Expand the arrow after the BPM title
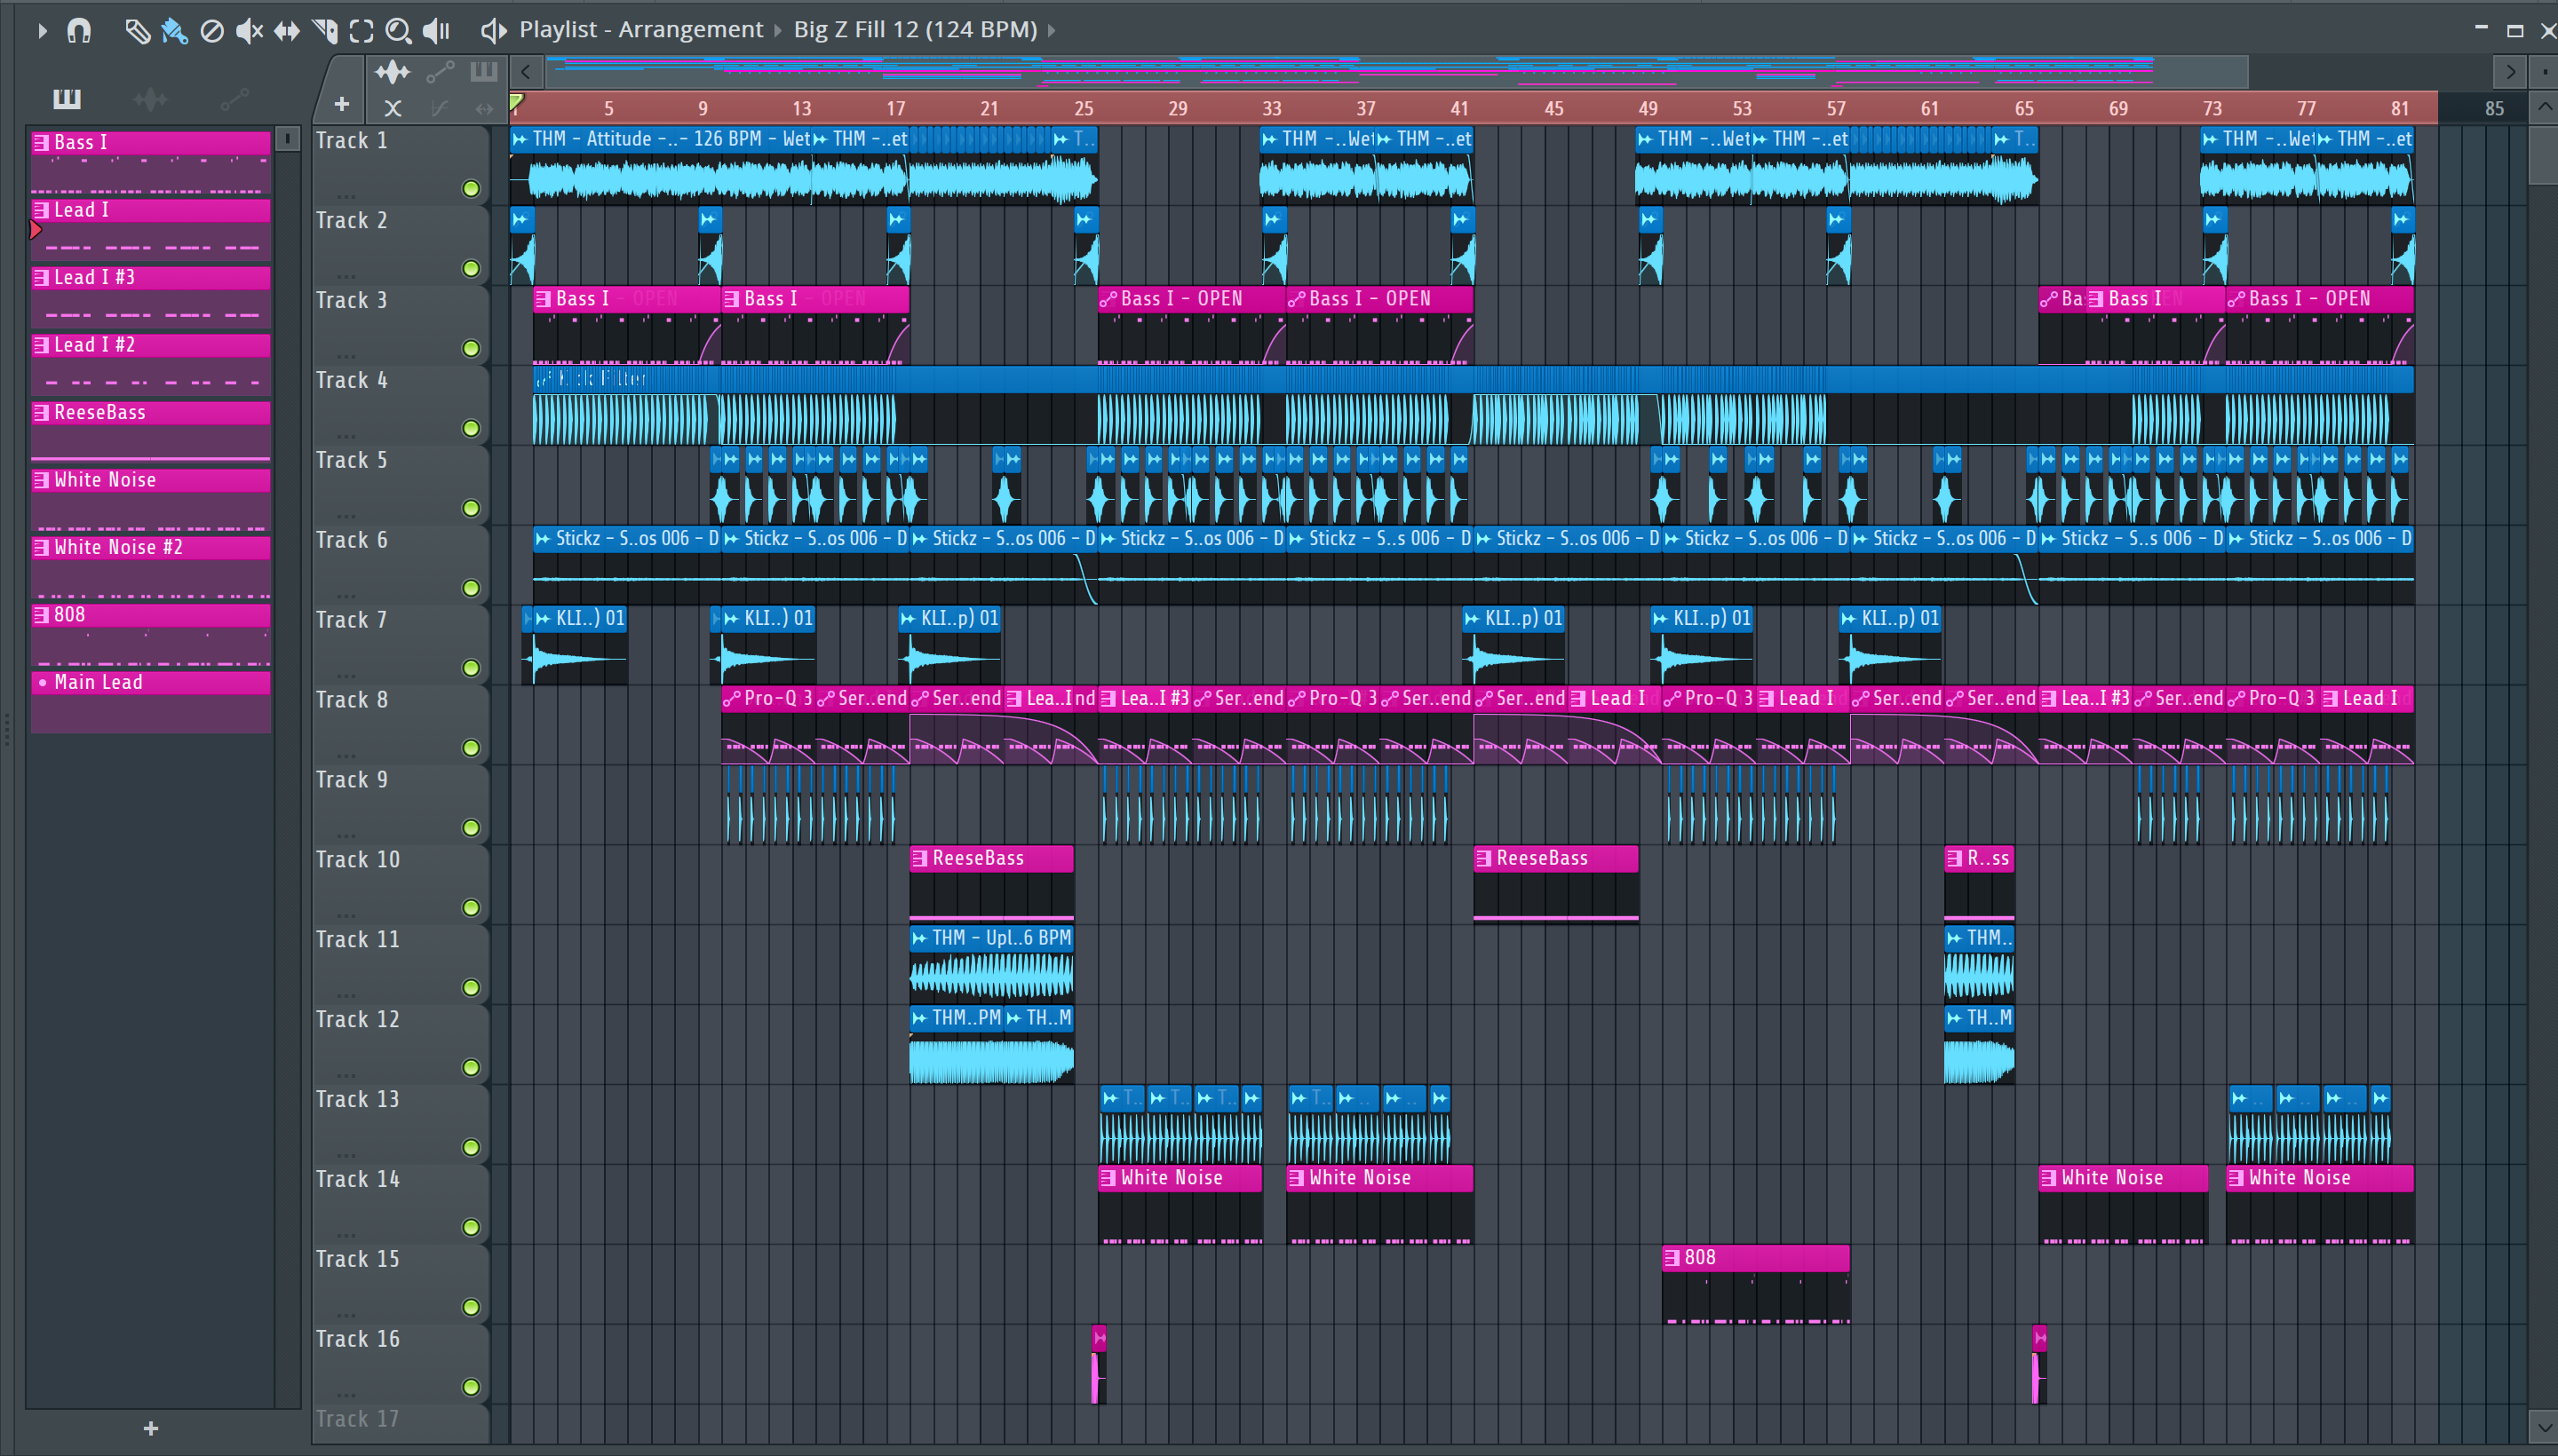 1052,30
